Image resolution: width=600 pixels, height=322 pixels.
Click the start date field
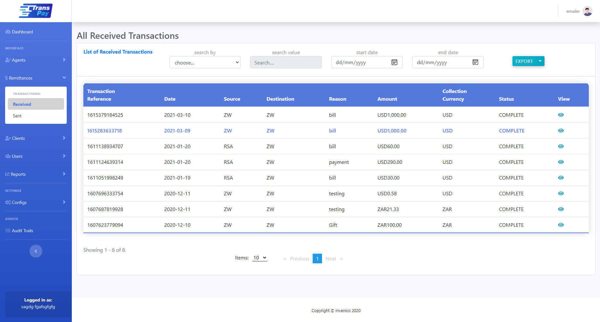coord(367,62)
